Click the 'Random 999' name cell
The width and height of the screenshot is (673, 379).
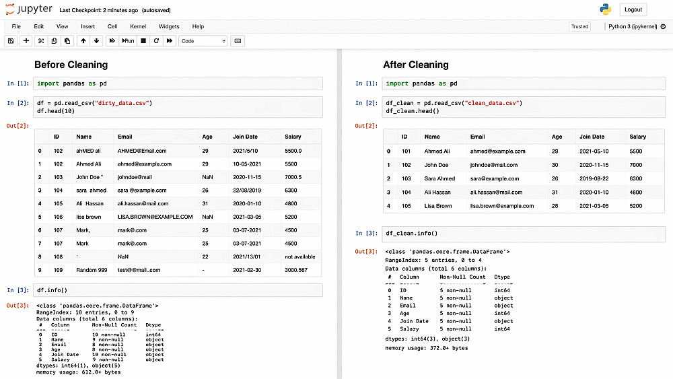(x=92, y=271)
